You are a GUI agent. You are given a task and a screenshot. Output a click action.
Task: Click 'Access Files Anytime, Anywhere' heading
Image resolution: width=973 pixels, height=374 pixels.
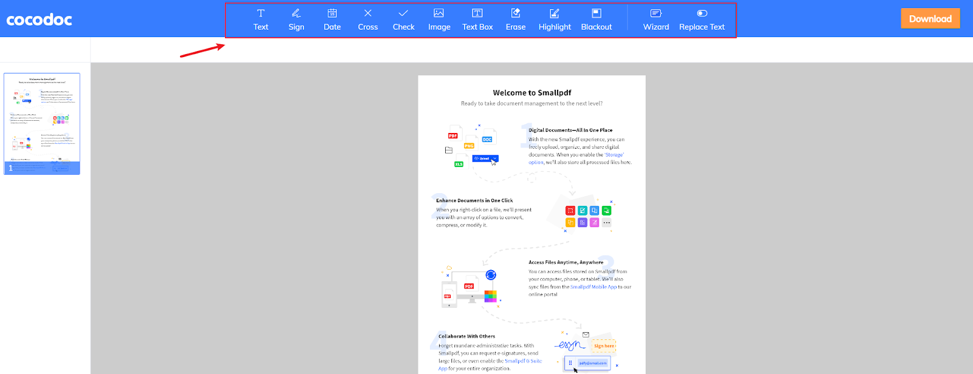pos(566,262)
